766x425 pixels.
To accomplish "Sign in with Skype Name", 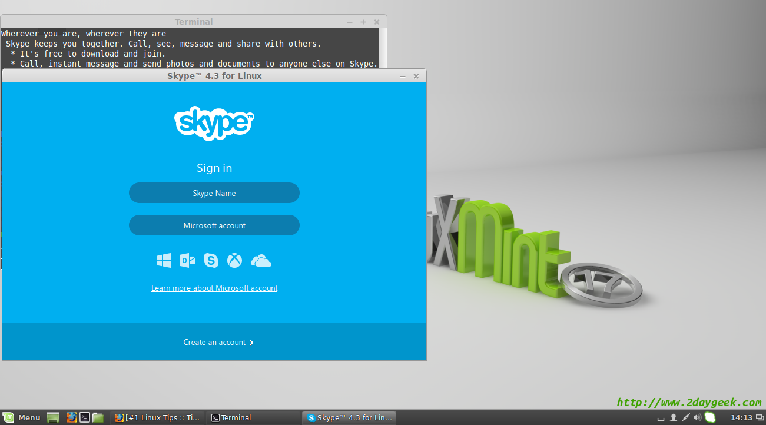I will 214,193.
